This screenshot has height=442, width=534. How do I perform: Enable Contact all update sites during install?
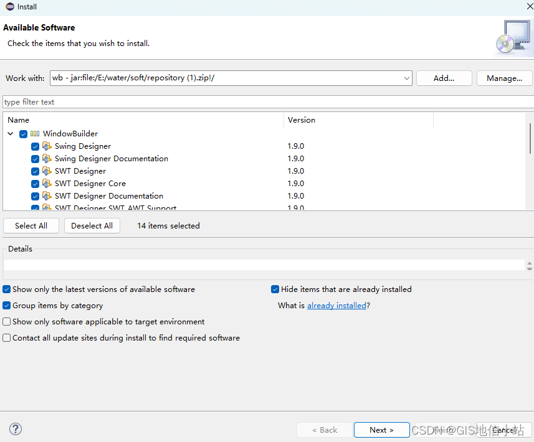[6, 338]
